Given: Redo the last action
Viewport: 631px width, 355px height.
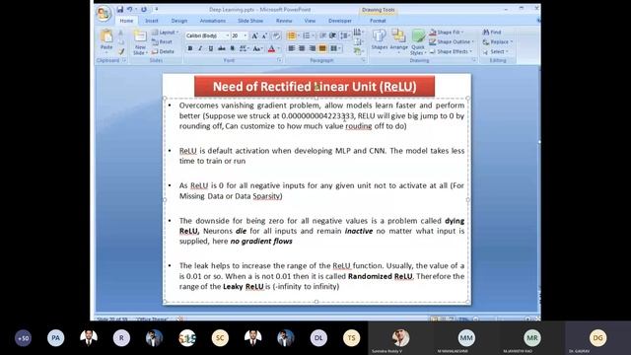Looking at the screenshot, I should click(x=144, y=9).
